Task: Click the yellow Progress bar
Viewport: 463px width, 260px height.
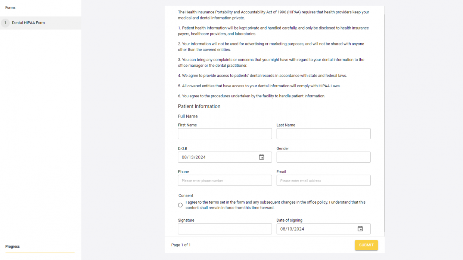Action: tap(40, 253)
